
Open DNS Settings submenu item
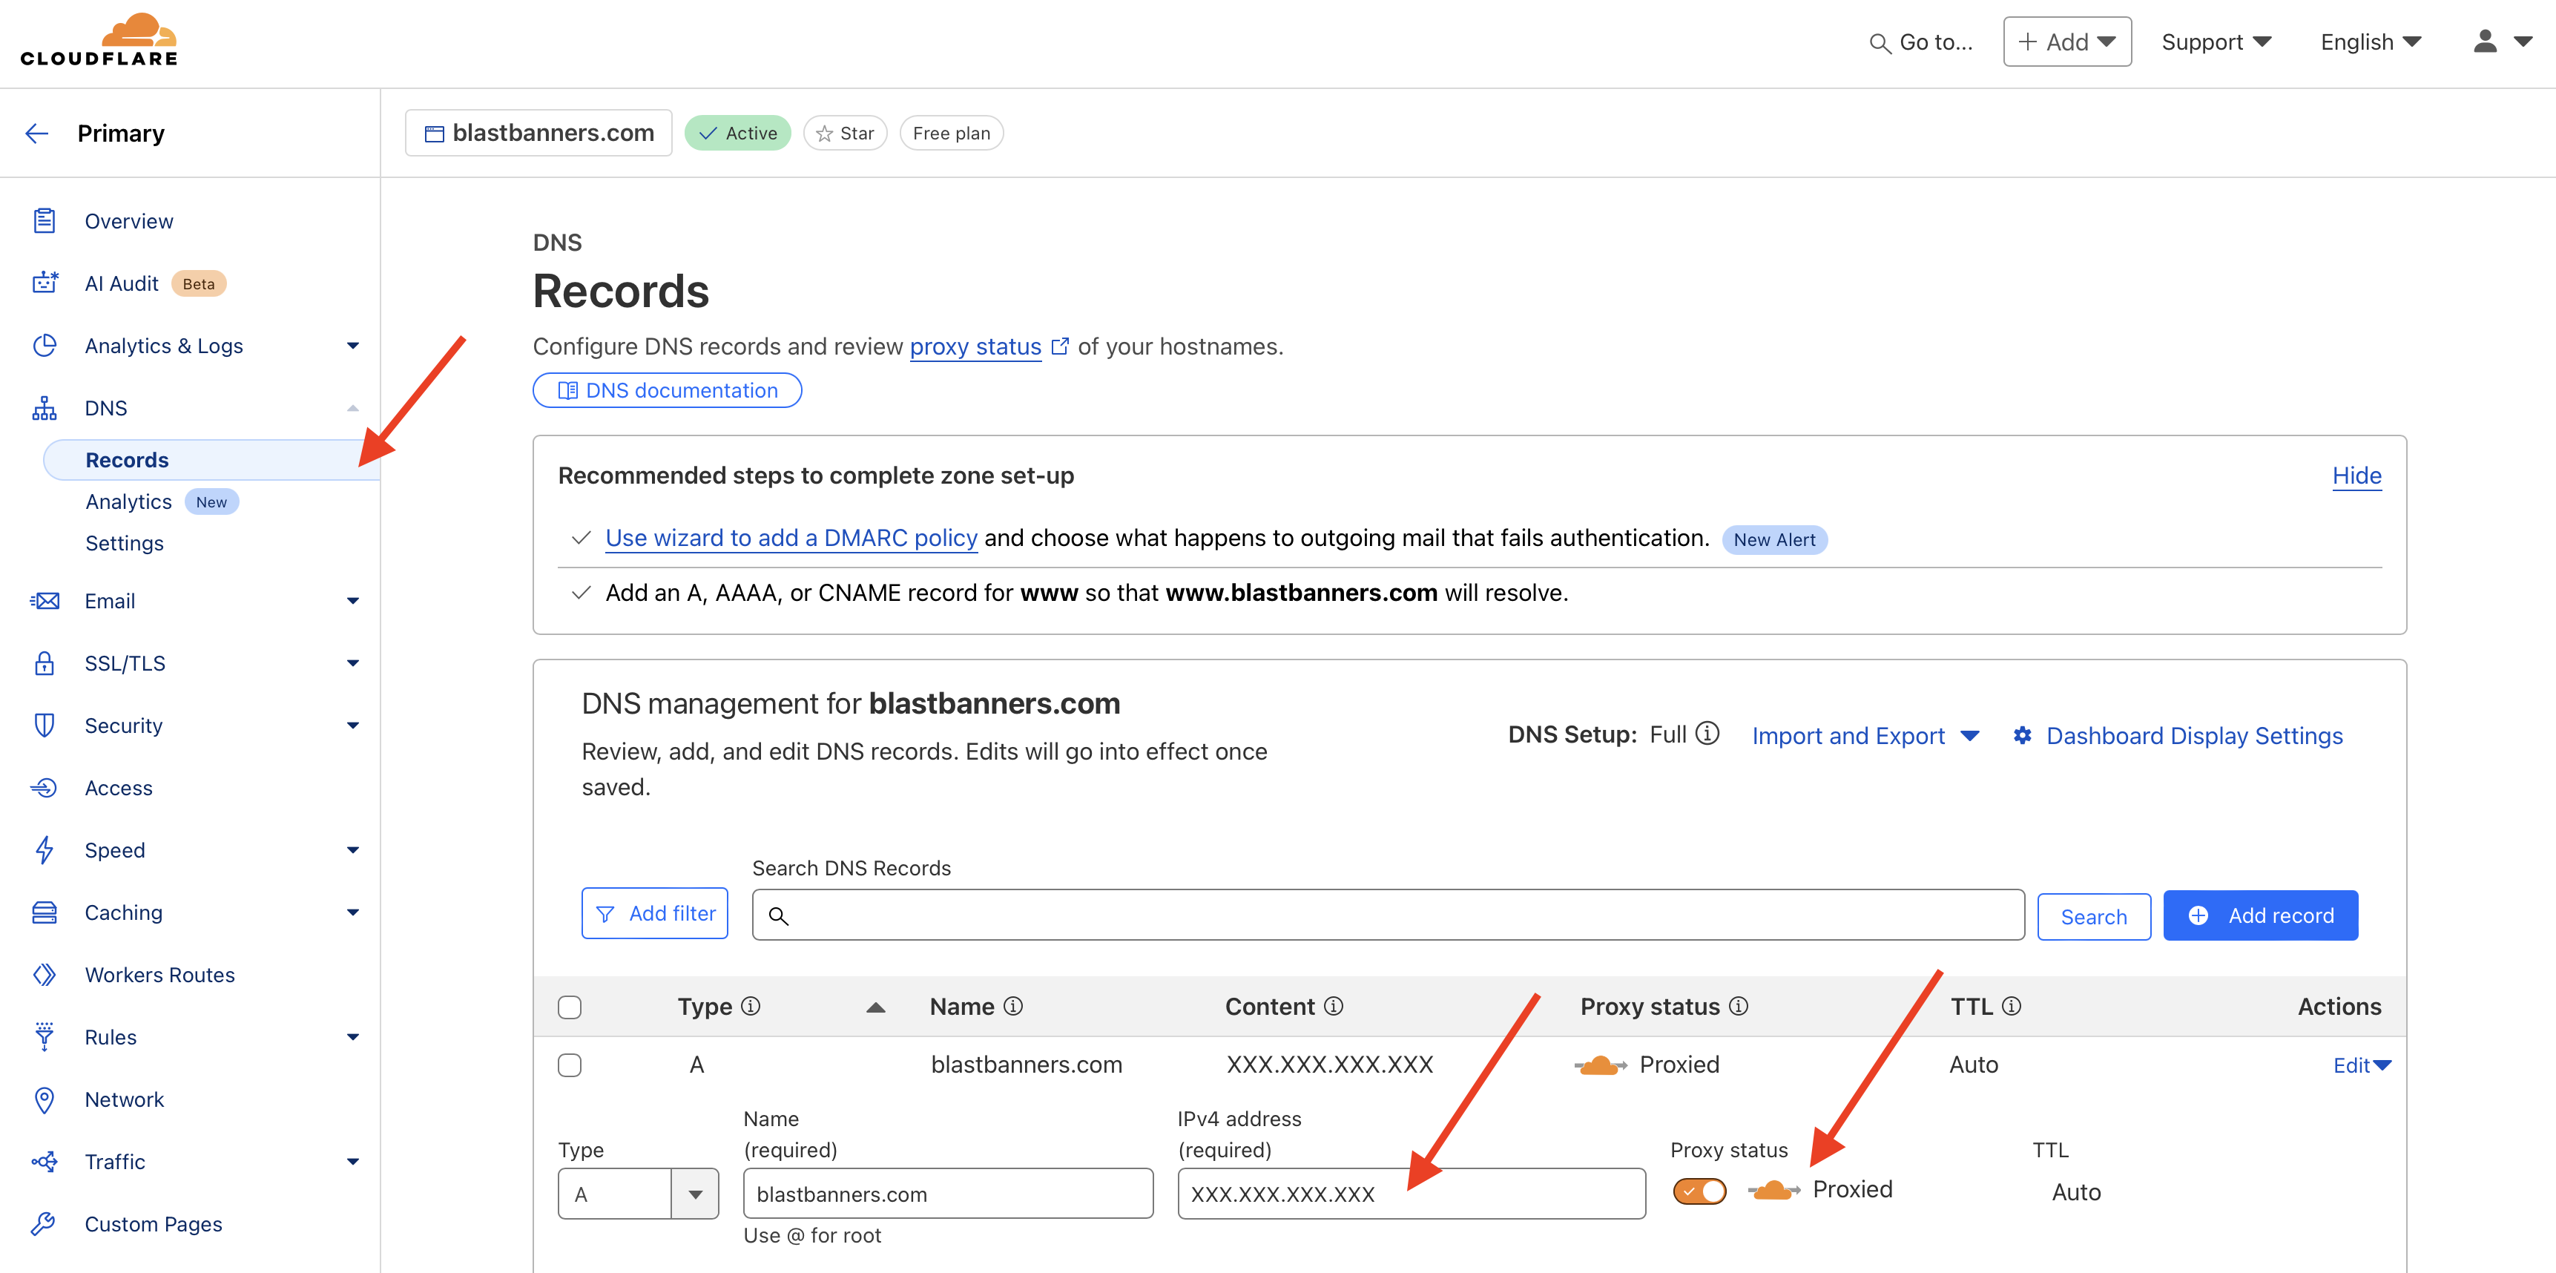124,543
